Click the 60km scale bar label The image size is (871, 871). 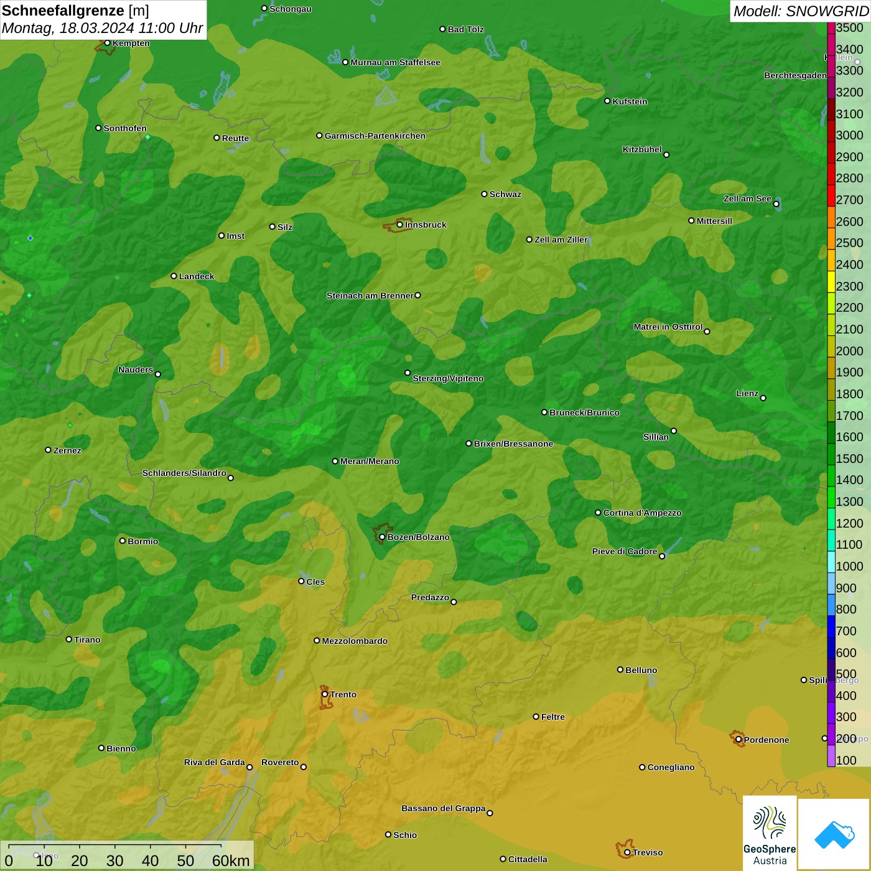(231, 860)
